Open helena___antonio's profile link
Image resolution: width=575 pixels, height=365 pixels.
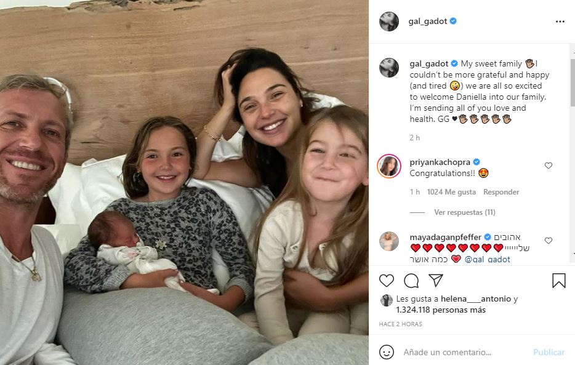click(476, 299)
